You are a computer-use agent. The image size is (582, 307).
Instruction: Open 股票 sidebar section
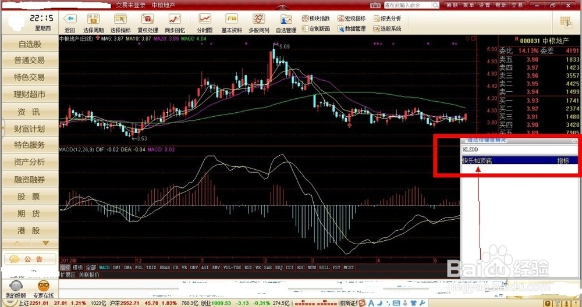(x=30, y=197)
